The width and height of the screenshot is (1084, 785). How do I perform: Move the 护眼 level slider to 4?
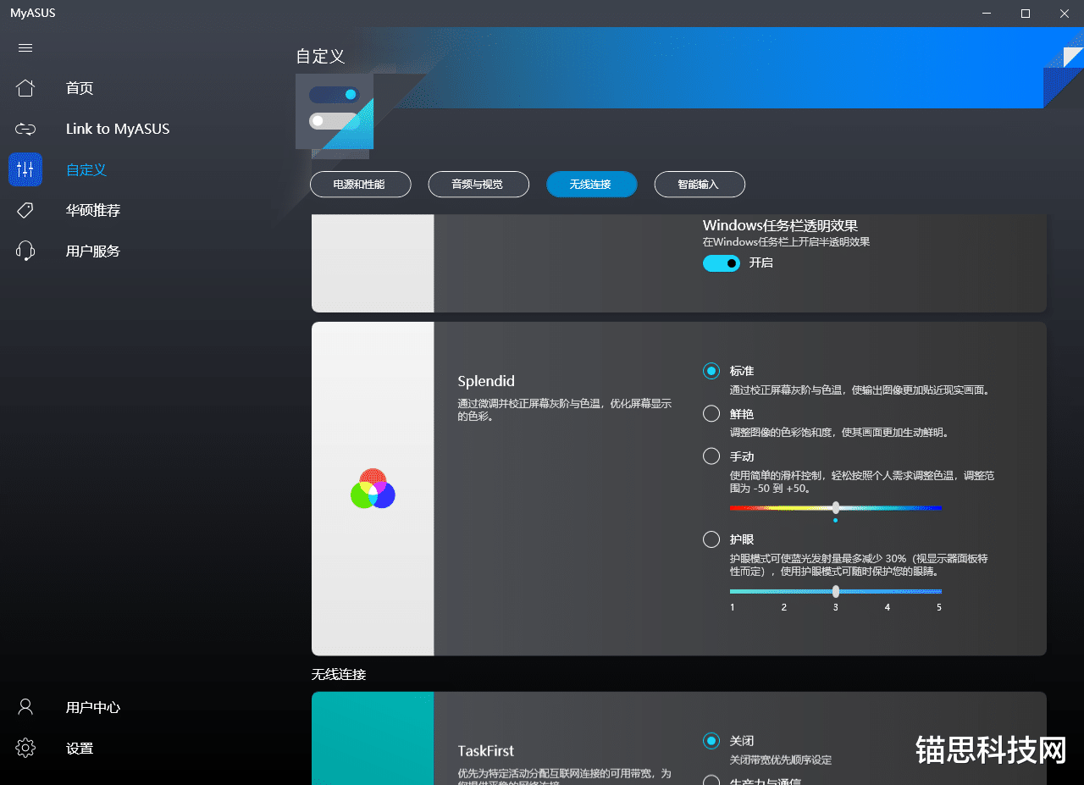(x=887, y=590)
